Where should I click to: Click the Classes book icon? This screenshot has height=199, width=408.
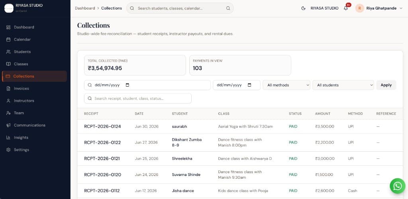pyautogui.click(x=8, y=64)
